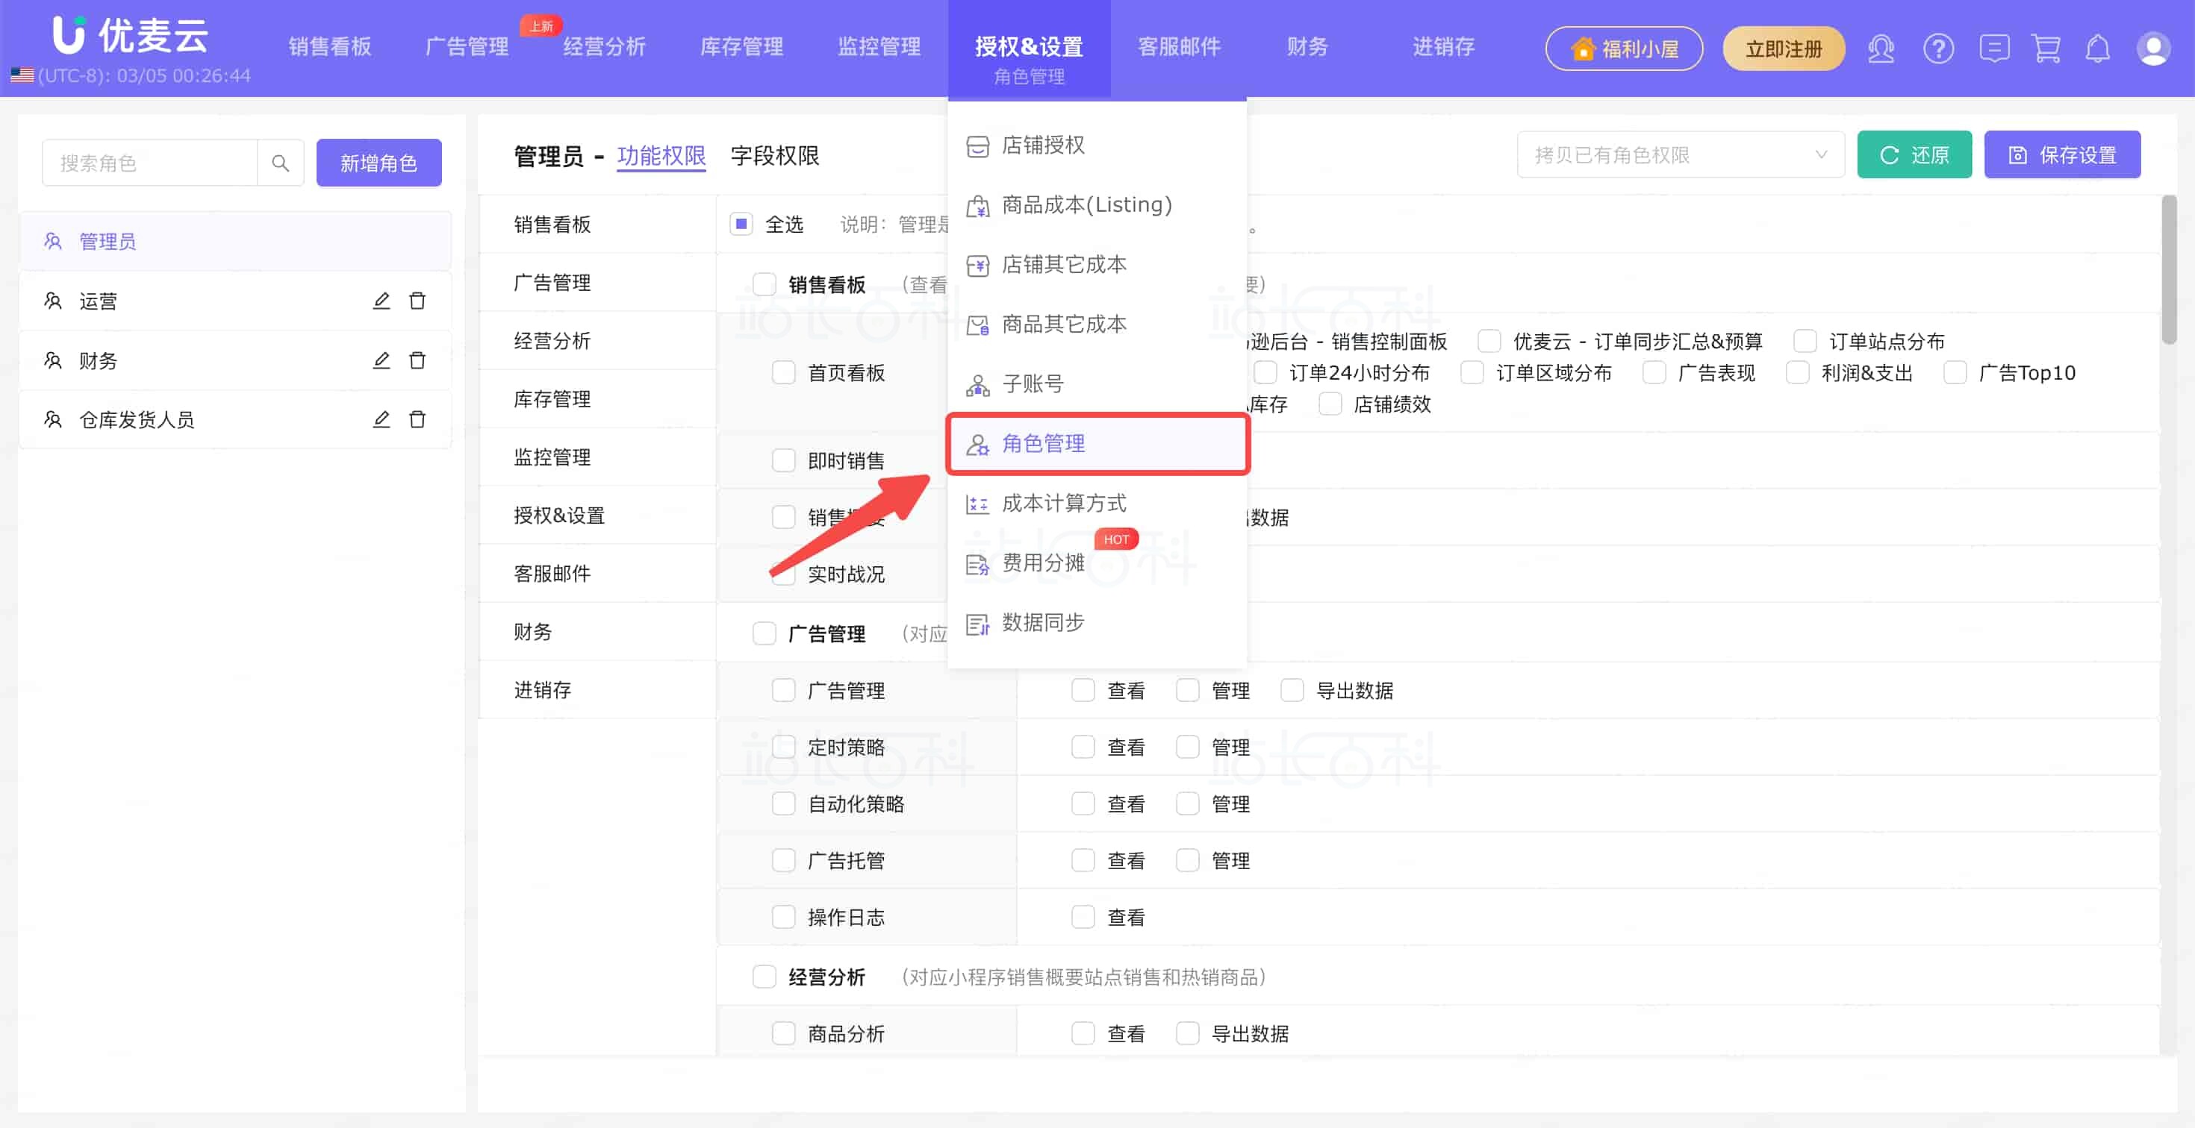Click the customer service headset icon
The width and height of the screenshot is (2195, 1128).
click(1881, 48)
